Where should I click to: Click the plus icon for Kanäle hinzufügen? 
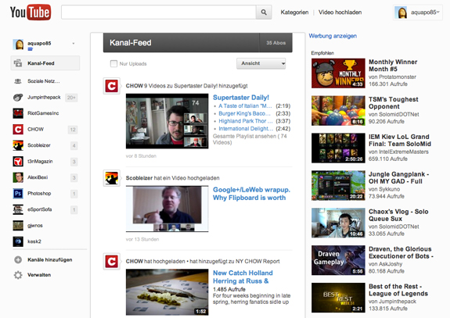coord(18,260)
